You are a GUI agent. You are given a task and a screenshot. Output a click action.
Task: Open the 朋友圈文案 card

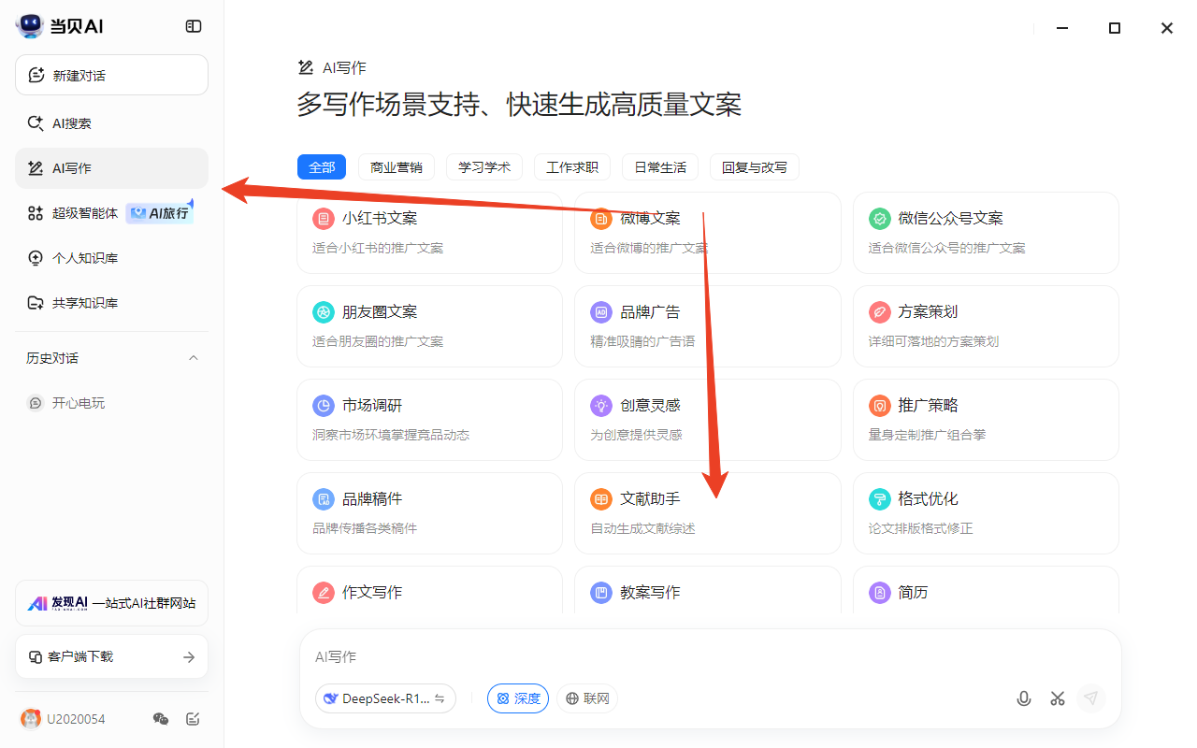(x=429, y=326)
